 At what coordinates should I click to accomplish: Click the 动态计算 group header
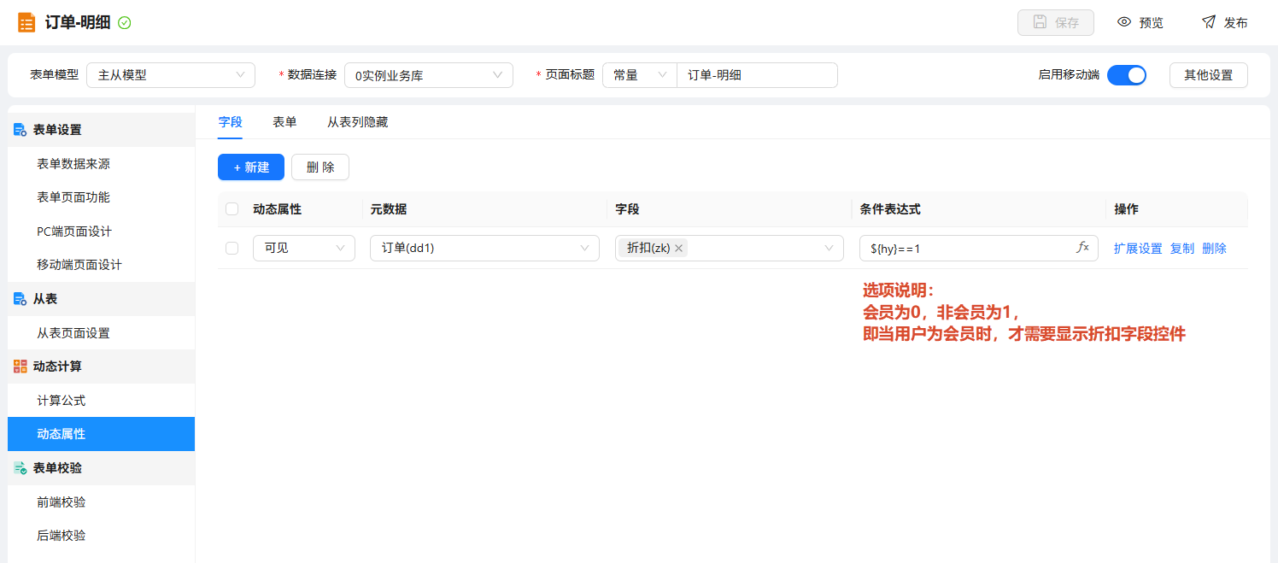(101, 367)
